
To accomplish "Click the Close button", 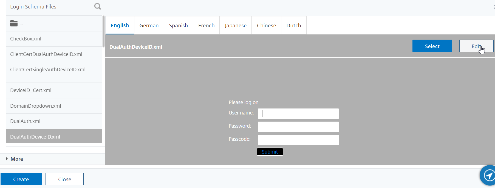I will point(65,179).
